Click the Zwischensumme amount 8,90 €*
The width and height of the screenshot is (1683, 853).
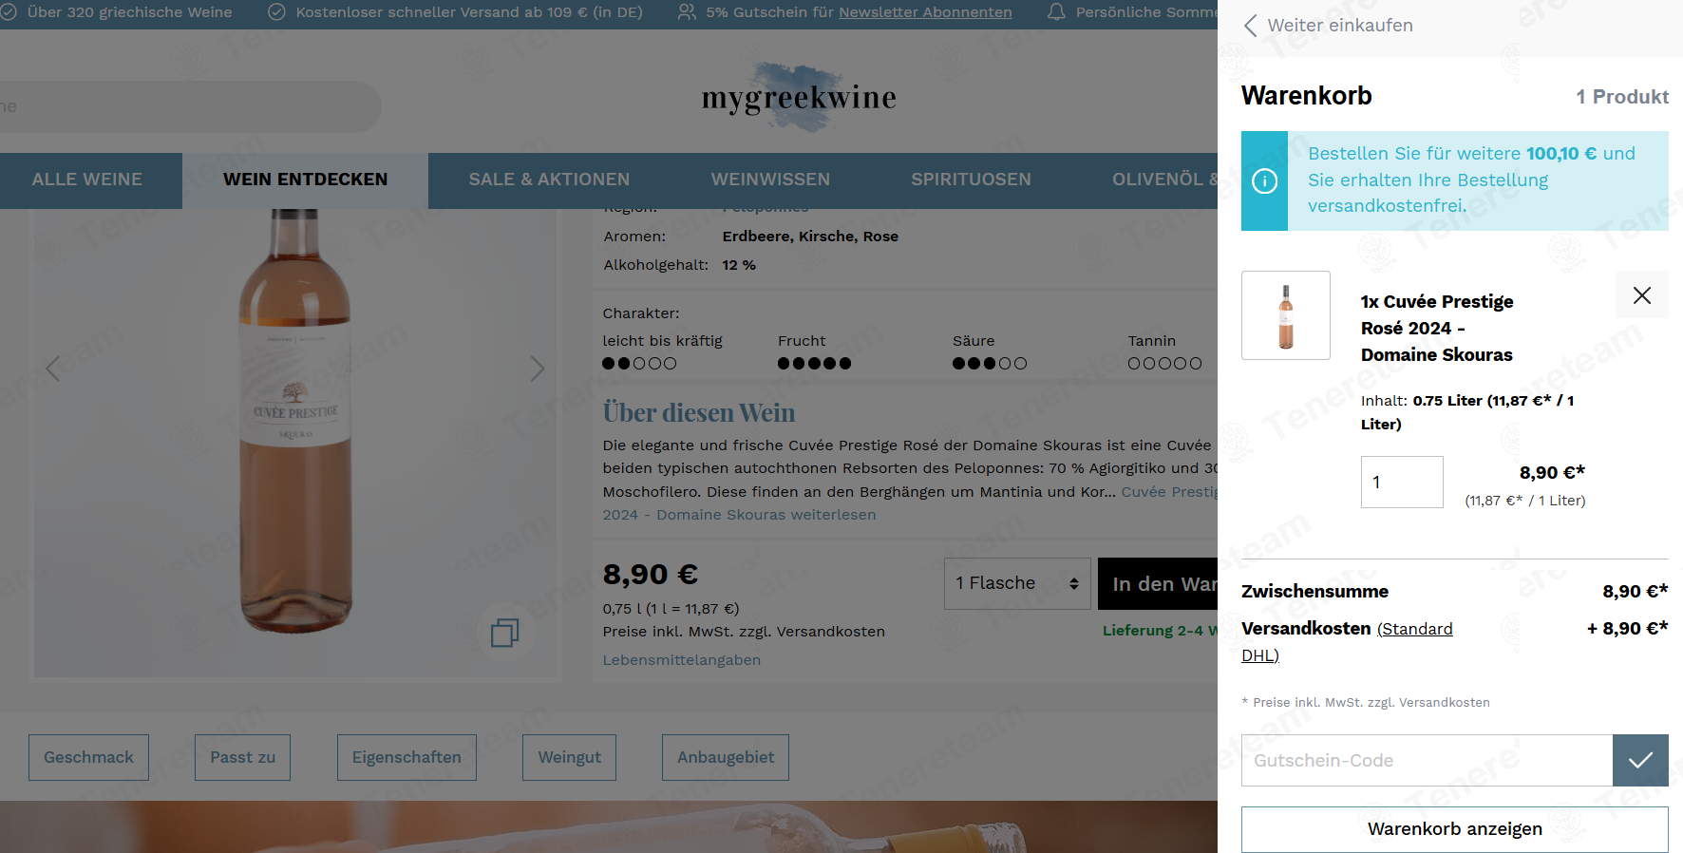tap(1636, 592)
